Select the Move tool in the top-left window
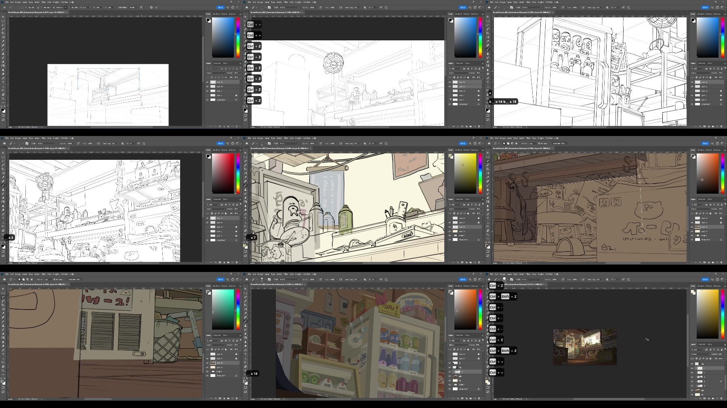 pyautogui.click(x=3, y=17)
